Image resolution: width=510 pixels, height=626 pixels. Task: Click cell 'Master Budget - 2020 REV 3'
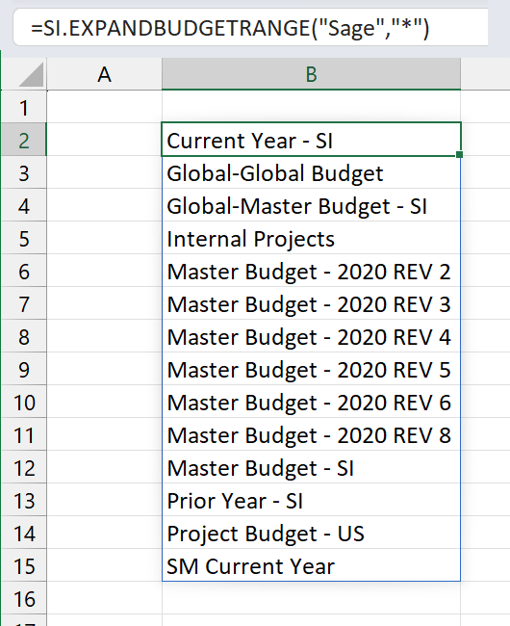(x=311, y=303)
